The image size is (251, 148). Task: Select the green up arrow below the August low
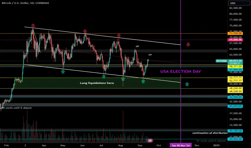point(123,79)
